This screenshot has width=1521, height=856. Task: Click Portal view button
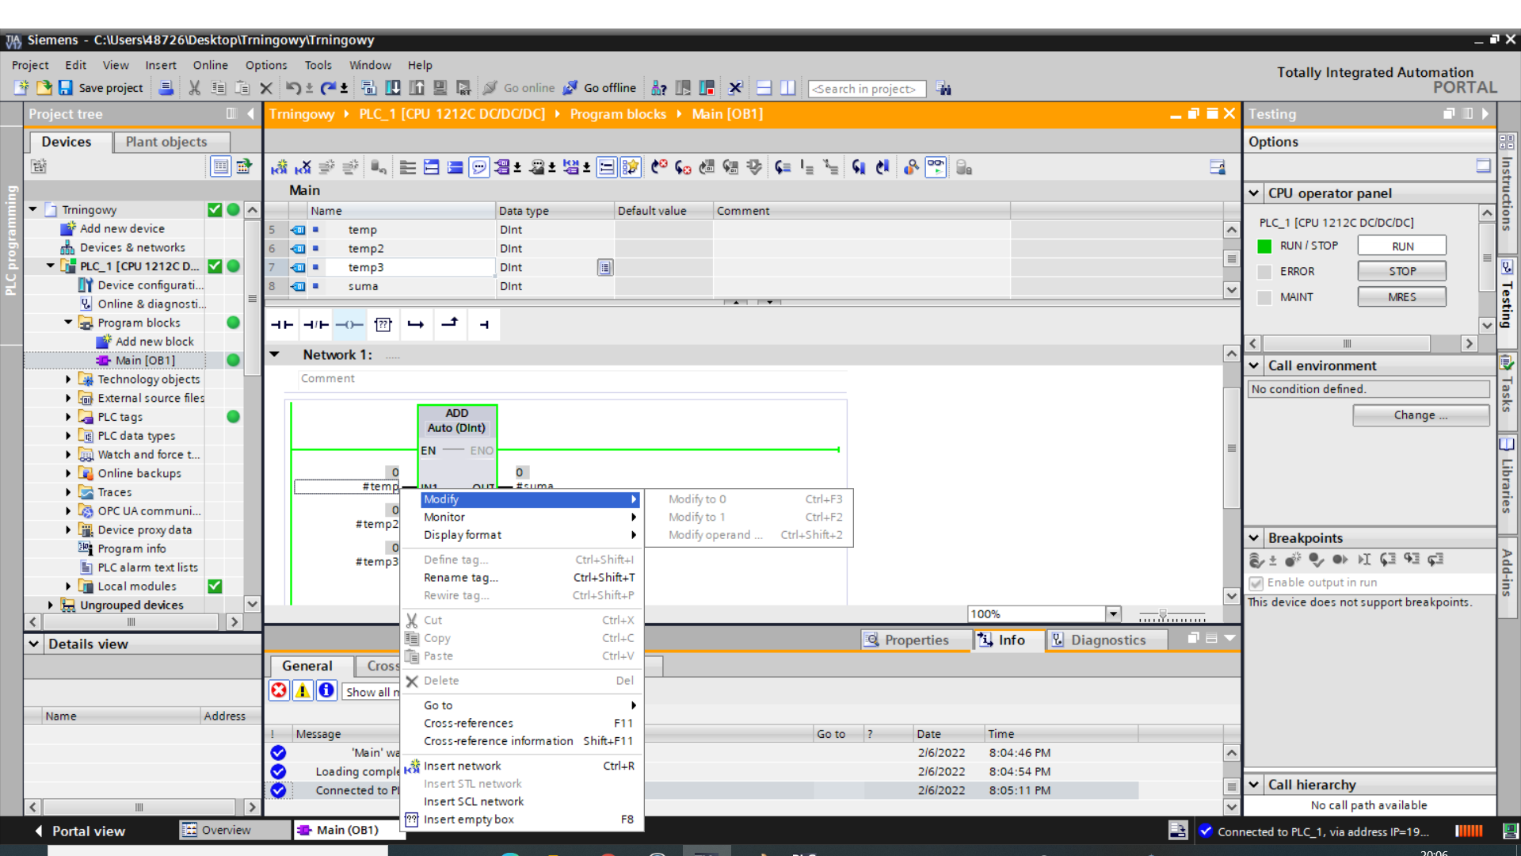[x=80, y=831]
